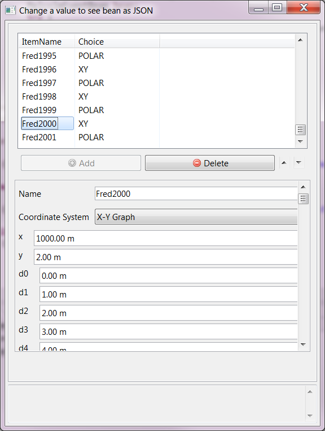The height and width of the screenshot is (431, 325).
Task: Click the details panel scroll down arrow
Action: pyautogui.click(x=303, y=344)
